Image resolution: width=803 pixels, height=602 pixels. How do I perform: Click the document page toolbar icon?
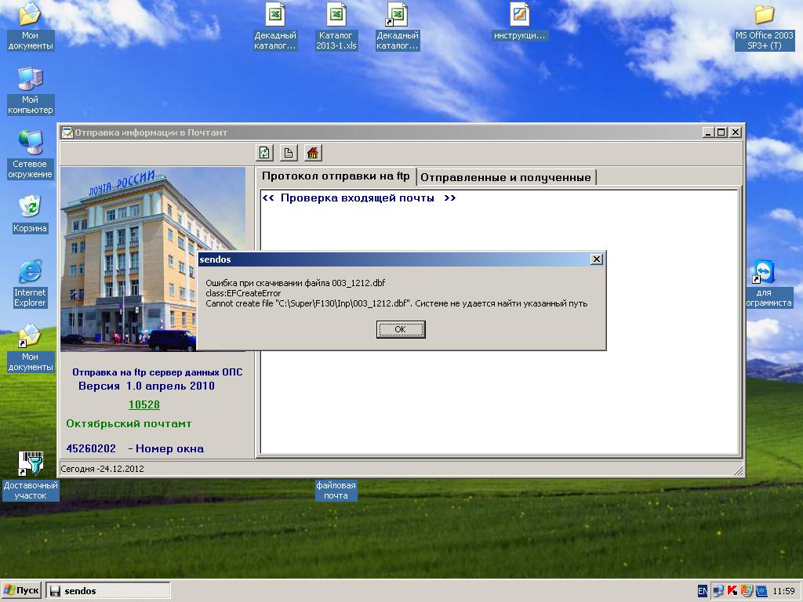[x=289, y=153]
